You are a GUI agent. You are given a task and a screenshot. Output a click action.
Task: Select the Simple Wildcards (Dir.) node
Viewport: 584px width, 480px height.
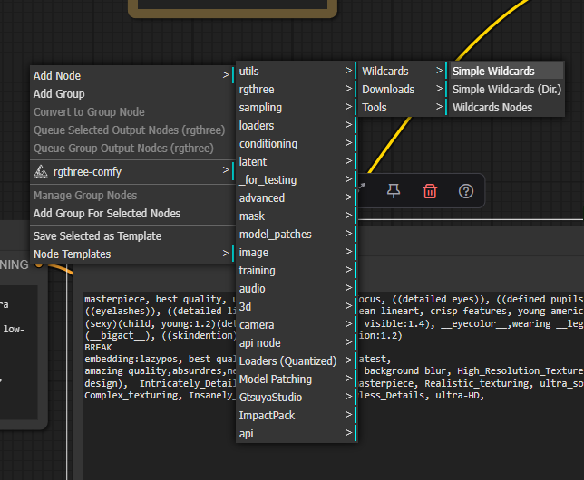[x=507, y=90]
